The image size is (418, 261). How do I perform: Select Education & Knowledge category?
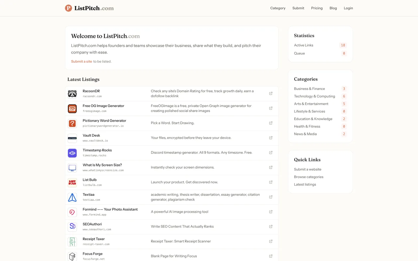click(x=313, y=119)
